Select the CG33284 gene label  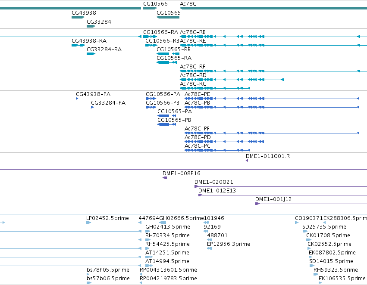[x=99, y=22]
